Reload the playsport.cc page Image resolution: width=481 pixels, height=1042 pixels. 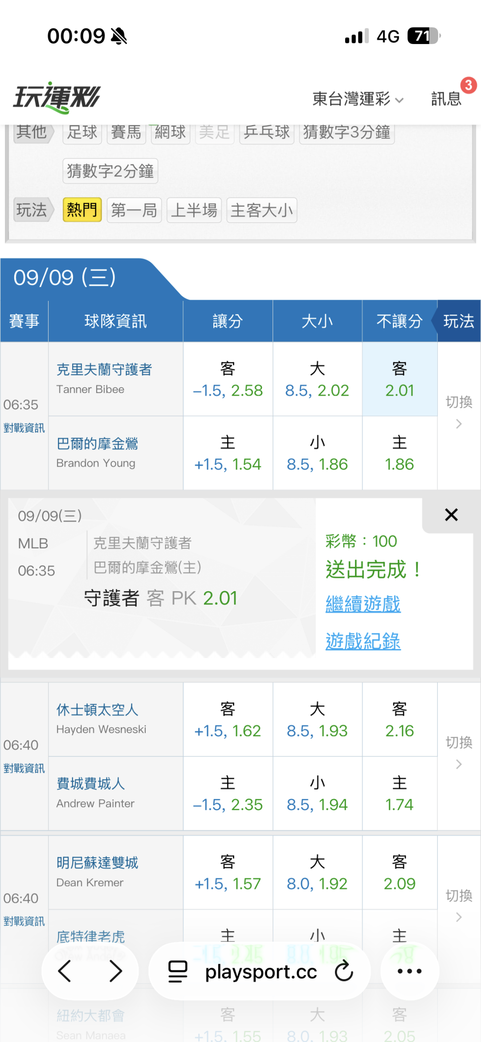344,971
